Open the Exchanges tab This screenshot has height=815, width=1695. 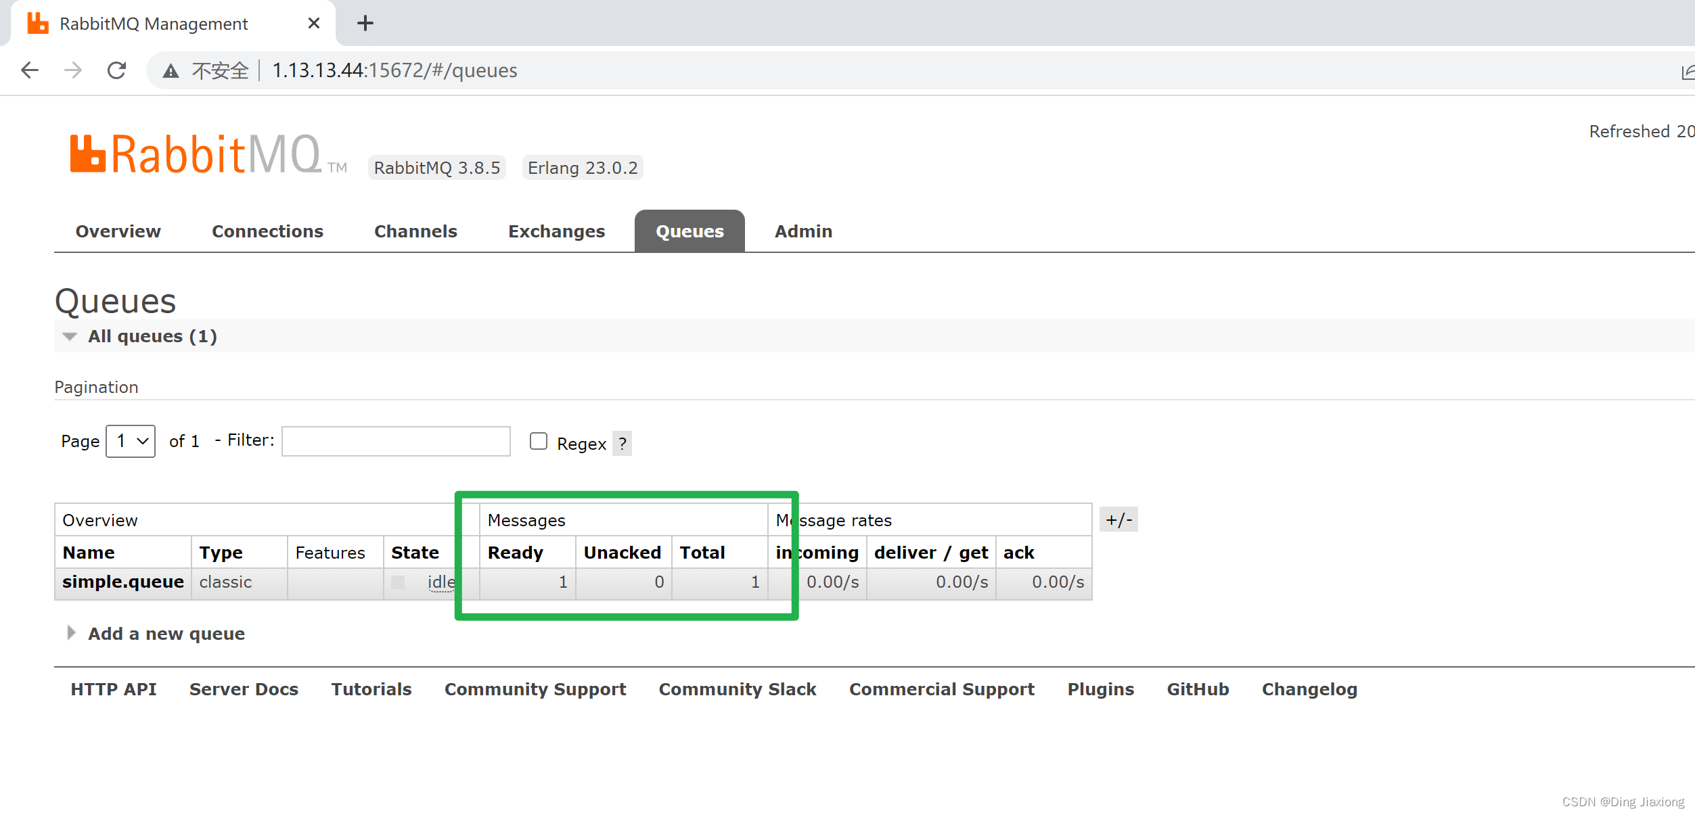[x=556, y=231]
